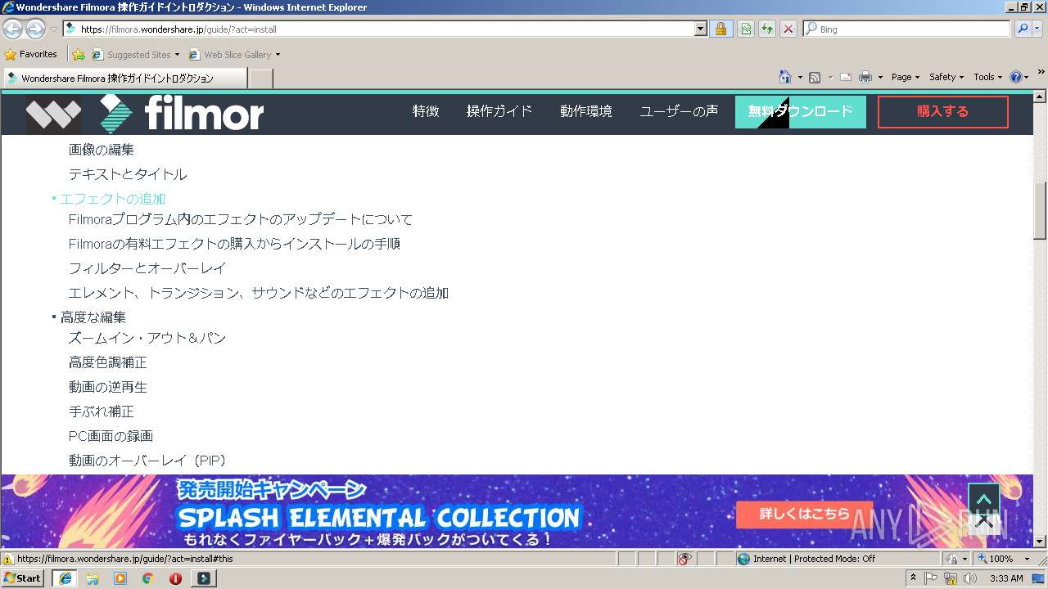Open the ユーザーの声 navigation item
The width and height of the screenshot is (1048, 589).
(x=679, y=111)
